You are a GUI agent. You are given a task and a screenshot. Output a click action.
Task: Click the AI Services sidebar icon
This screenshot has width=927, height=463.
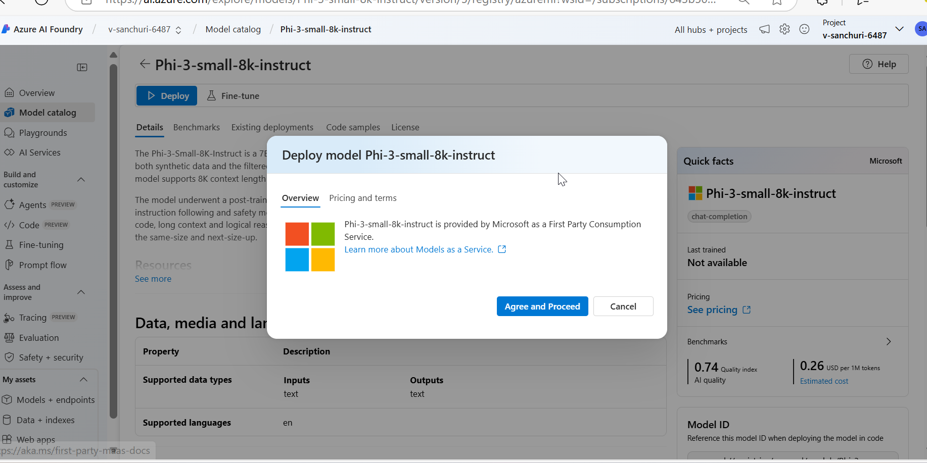tap(9, 152)
